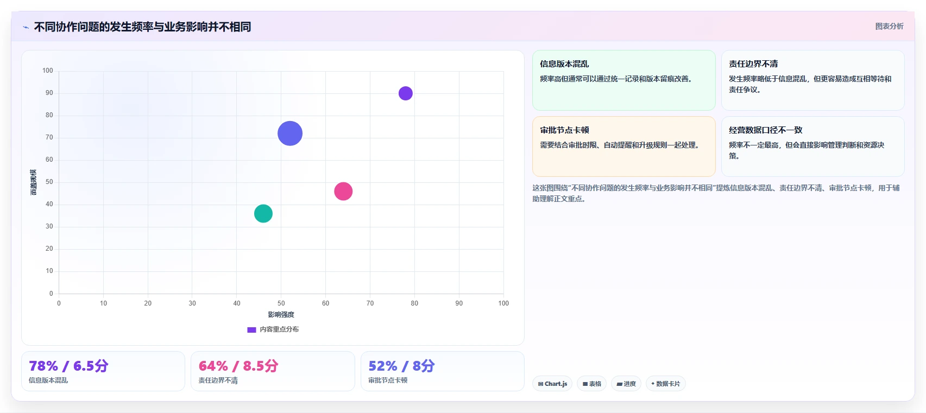Click the description 频率高但通常可以通过统一记录和版本留痕改善

[x=616, y=79]
